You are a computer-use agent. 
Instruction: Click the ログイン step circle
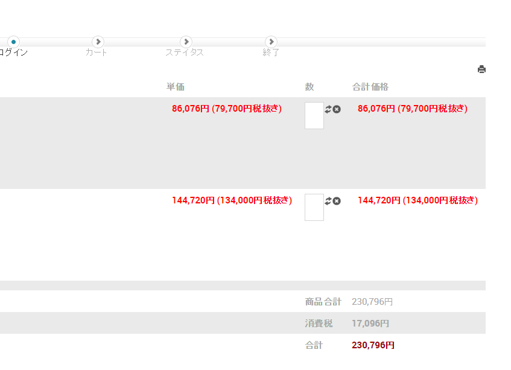pos(13,42)
